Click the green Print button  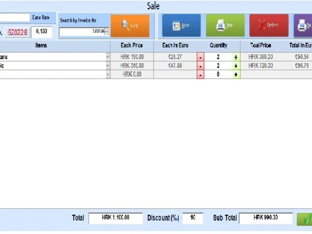pyautogui.click(x=225, y=25)
